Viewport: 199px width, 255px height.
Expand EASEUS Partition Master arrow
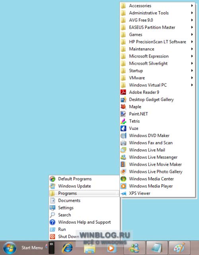(192, 27)
